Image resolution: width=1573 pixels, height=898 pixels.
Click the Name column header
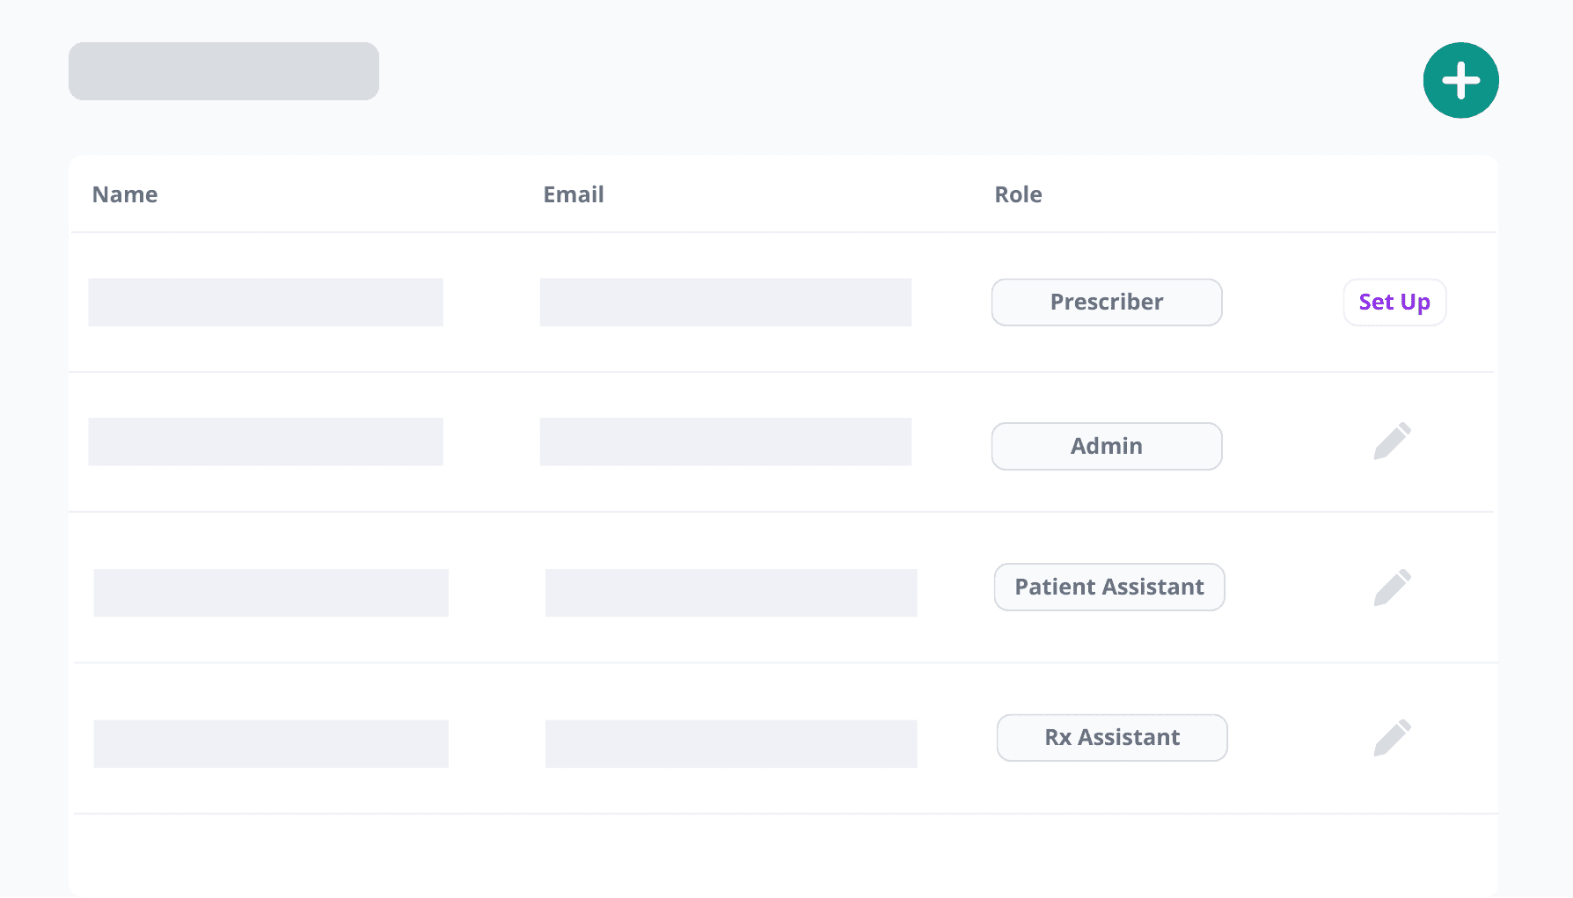(x=125, y=194)
